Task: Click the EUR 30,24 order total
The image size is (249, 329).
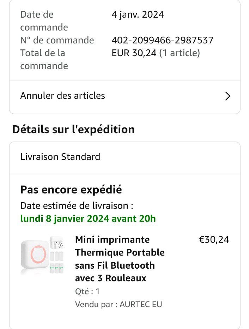Action: tap(134, 53)
